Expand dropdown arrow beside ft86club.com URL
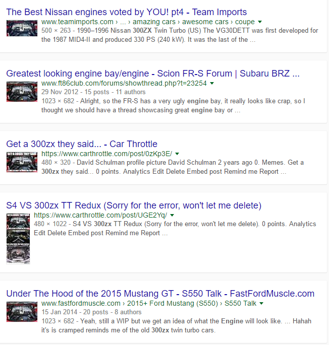This screenshot has height=345, width=329. click(212, 83)
